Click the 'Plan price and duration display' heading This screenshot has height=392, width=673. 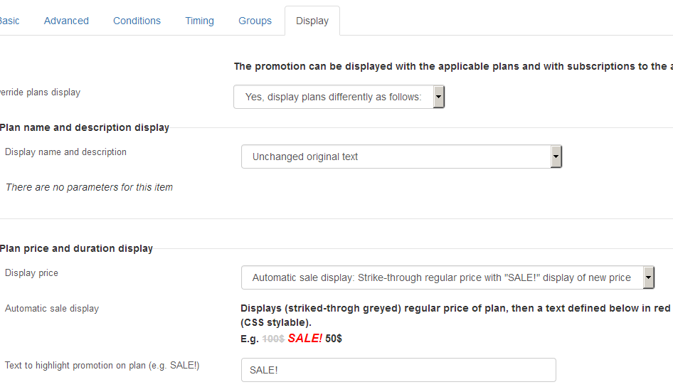pos(76,248)
